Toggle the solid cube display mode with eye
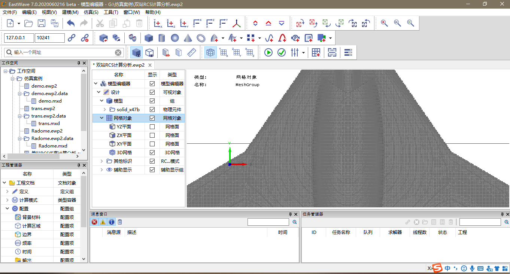 pos(137,52)
